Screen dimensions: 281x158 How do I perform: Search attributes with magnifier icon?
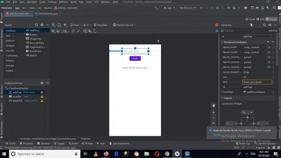tap(264, 25)
